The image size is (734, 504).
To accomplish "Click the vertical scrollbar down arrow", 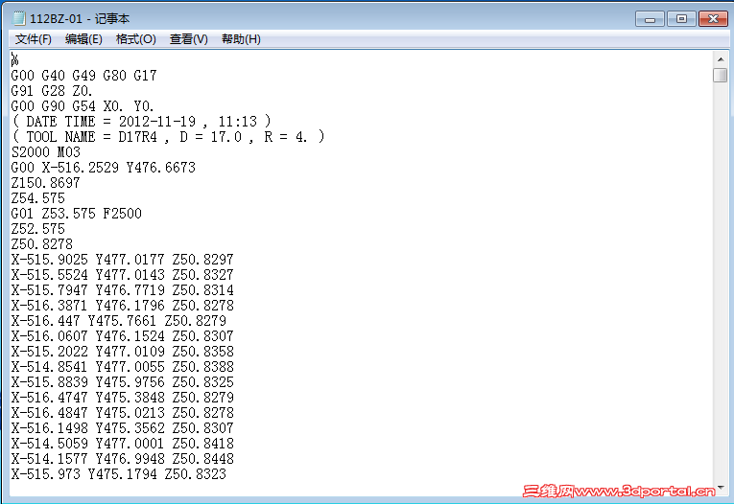I will (721, 488).
